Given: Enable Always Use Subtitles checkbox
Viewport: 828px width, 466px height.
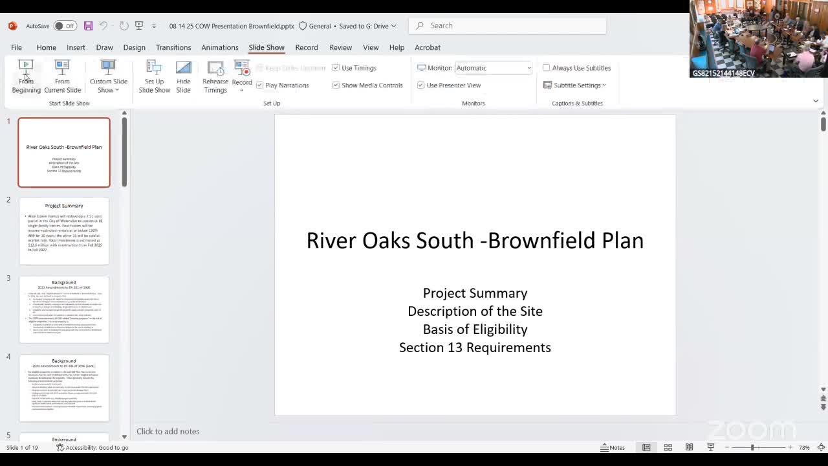Looking at the screenshot, I should [547, 68].
